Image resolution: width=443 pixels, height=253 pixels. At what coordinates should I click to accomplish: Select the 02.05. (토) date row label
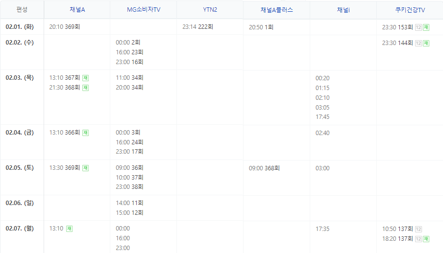click(x=20, y=168)
